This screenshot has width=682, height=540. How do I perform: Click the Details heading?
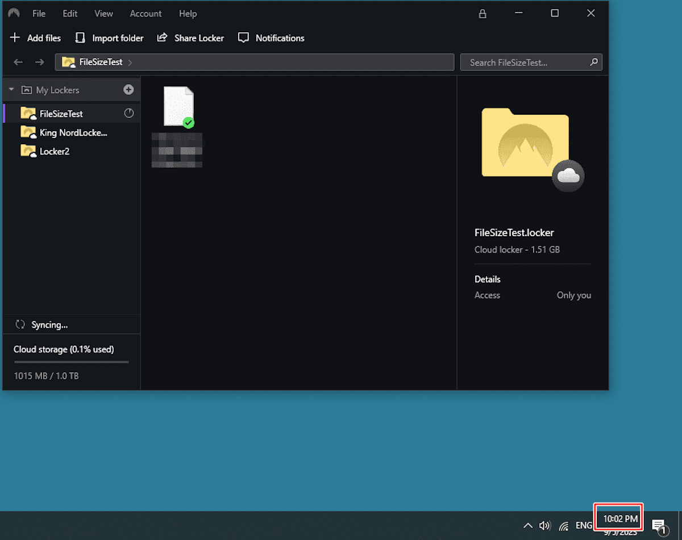488,279
